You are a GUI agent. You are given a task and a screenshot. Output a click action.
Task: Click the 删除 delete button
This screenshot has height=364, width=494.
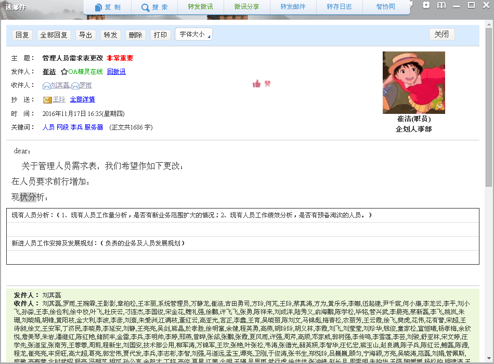pos(135,35)
